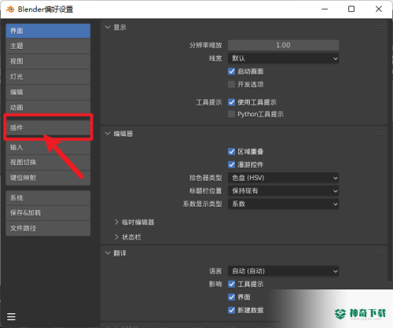Toggle translation 界面 checkbox

coord(231,297)
